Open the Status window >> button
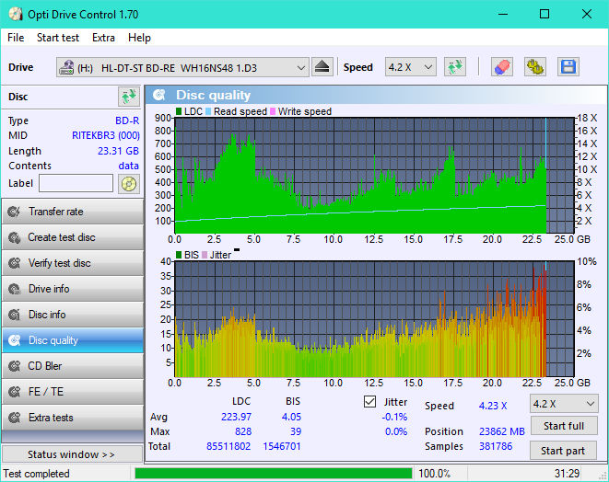This screenshot has width=609, height=482. point(72,454)
